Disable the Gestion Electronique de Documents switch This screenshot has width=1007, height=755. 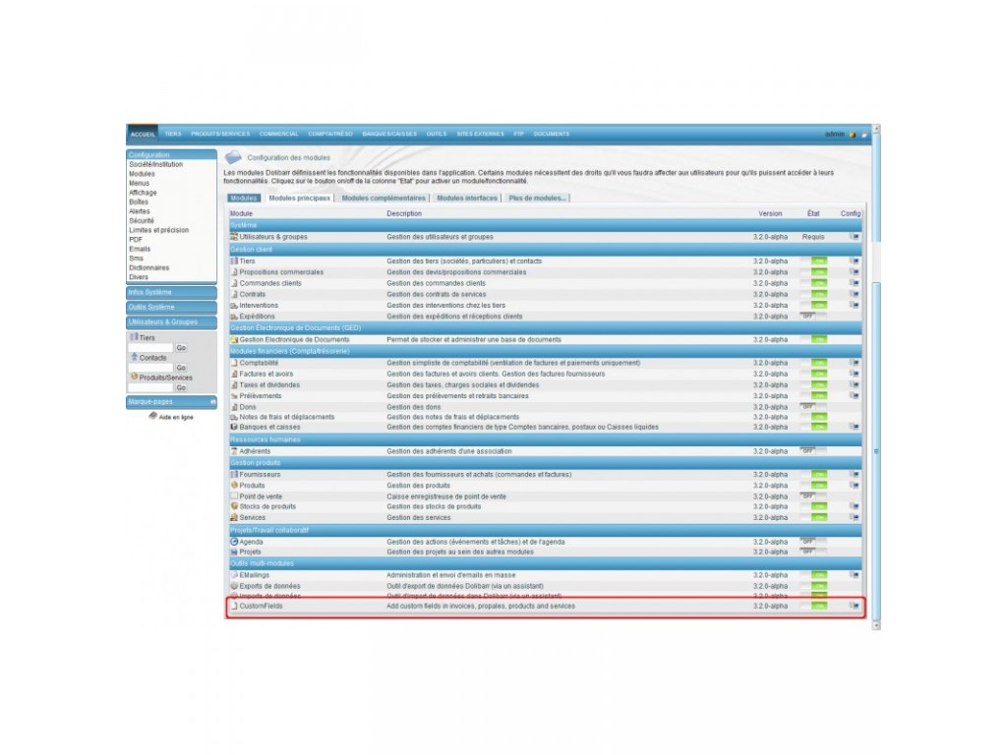pos(813,339)
